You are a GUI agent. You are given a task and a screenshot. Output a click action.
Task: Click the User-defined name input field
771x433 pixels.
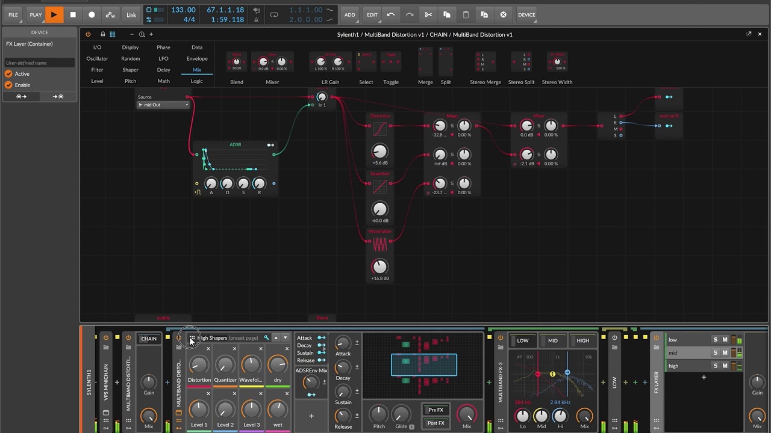40,63
